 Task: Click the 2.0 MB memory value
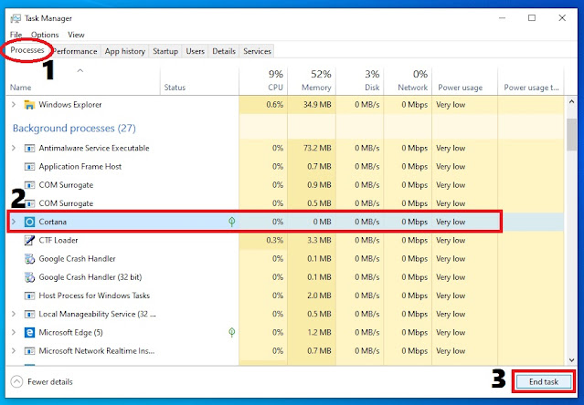coord(319,296)
